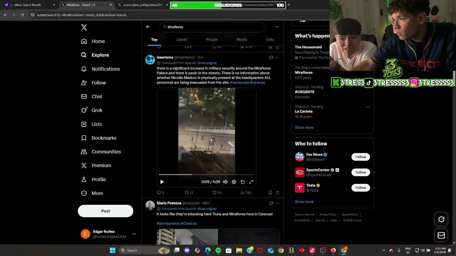This screenshot has width=456, height=256.
Task: Open Bookmarks in the sidebar
Action: 99,138
